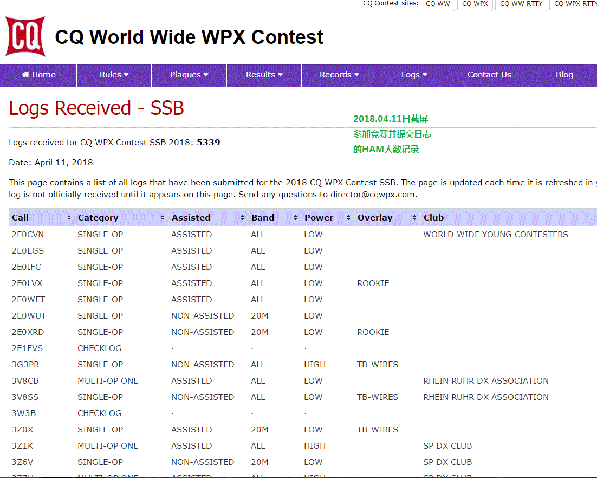The height and width of the screenshot is (478, 597).
Task: Select callsign 2E0WUT row
Action: 29,316
